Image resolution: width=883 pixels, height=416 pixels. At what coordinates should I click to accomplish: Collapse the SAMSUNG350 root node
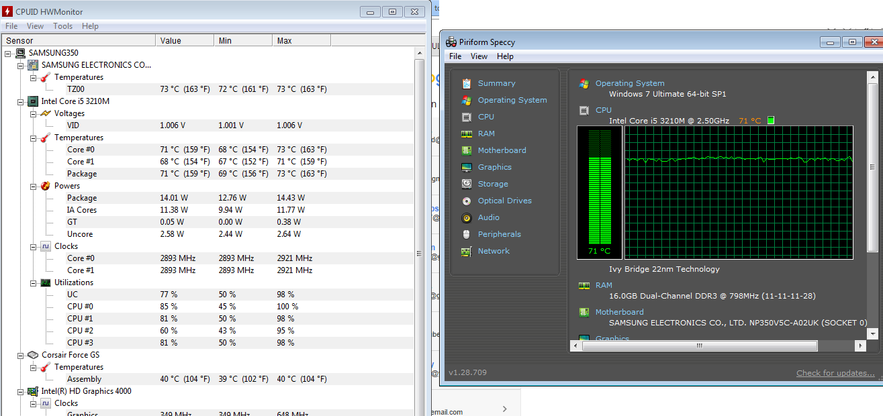click(8, 53)
